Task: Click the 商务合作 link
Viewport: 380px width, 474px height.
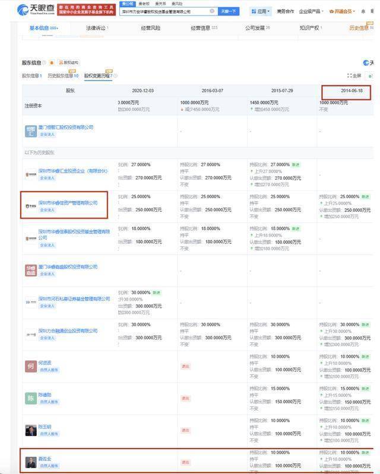Action: coord(286,11)
